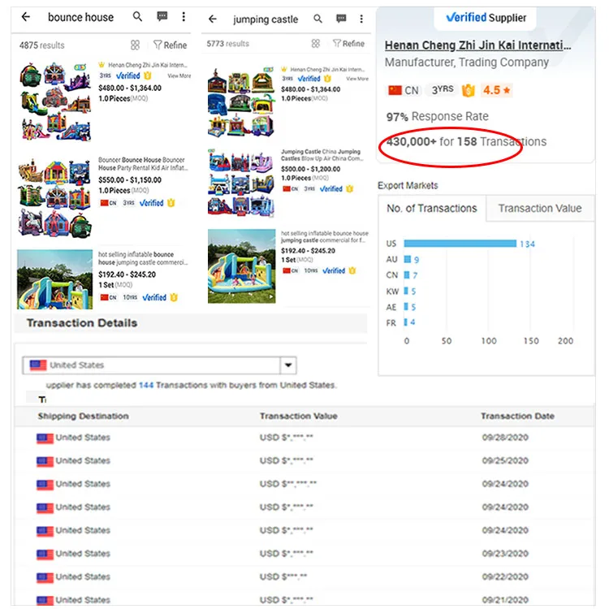Viewport: 609px width, 609px height.
Task: Select transaction row dated 09/23/2020
Action: pyautogui.click(x=304, y=554)
